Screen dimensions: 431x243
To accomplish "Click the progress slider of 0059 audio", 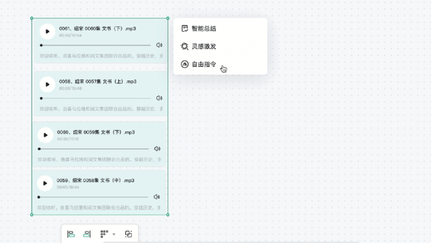I will pos(93,197).
